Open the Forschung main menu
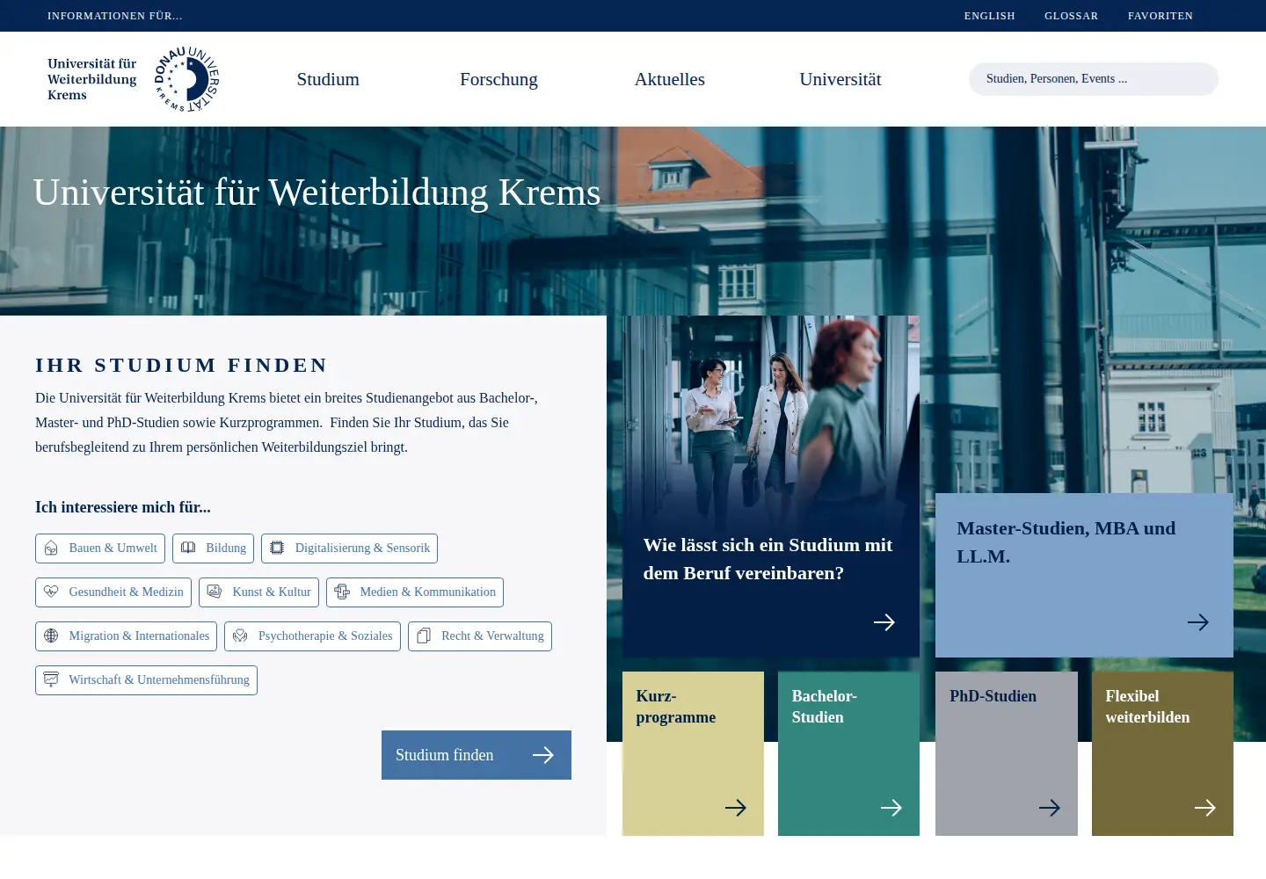This screenshot has height=879, width=1266. point(498,79)
